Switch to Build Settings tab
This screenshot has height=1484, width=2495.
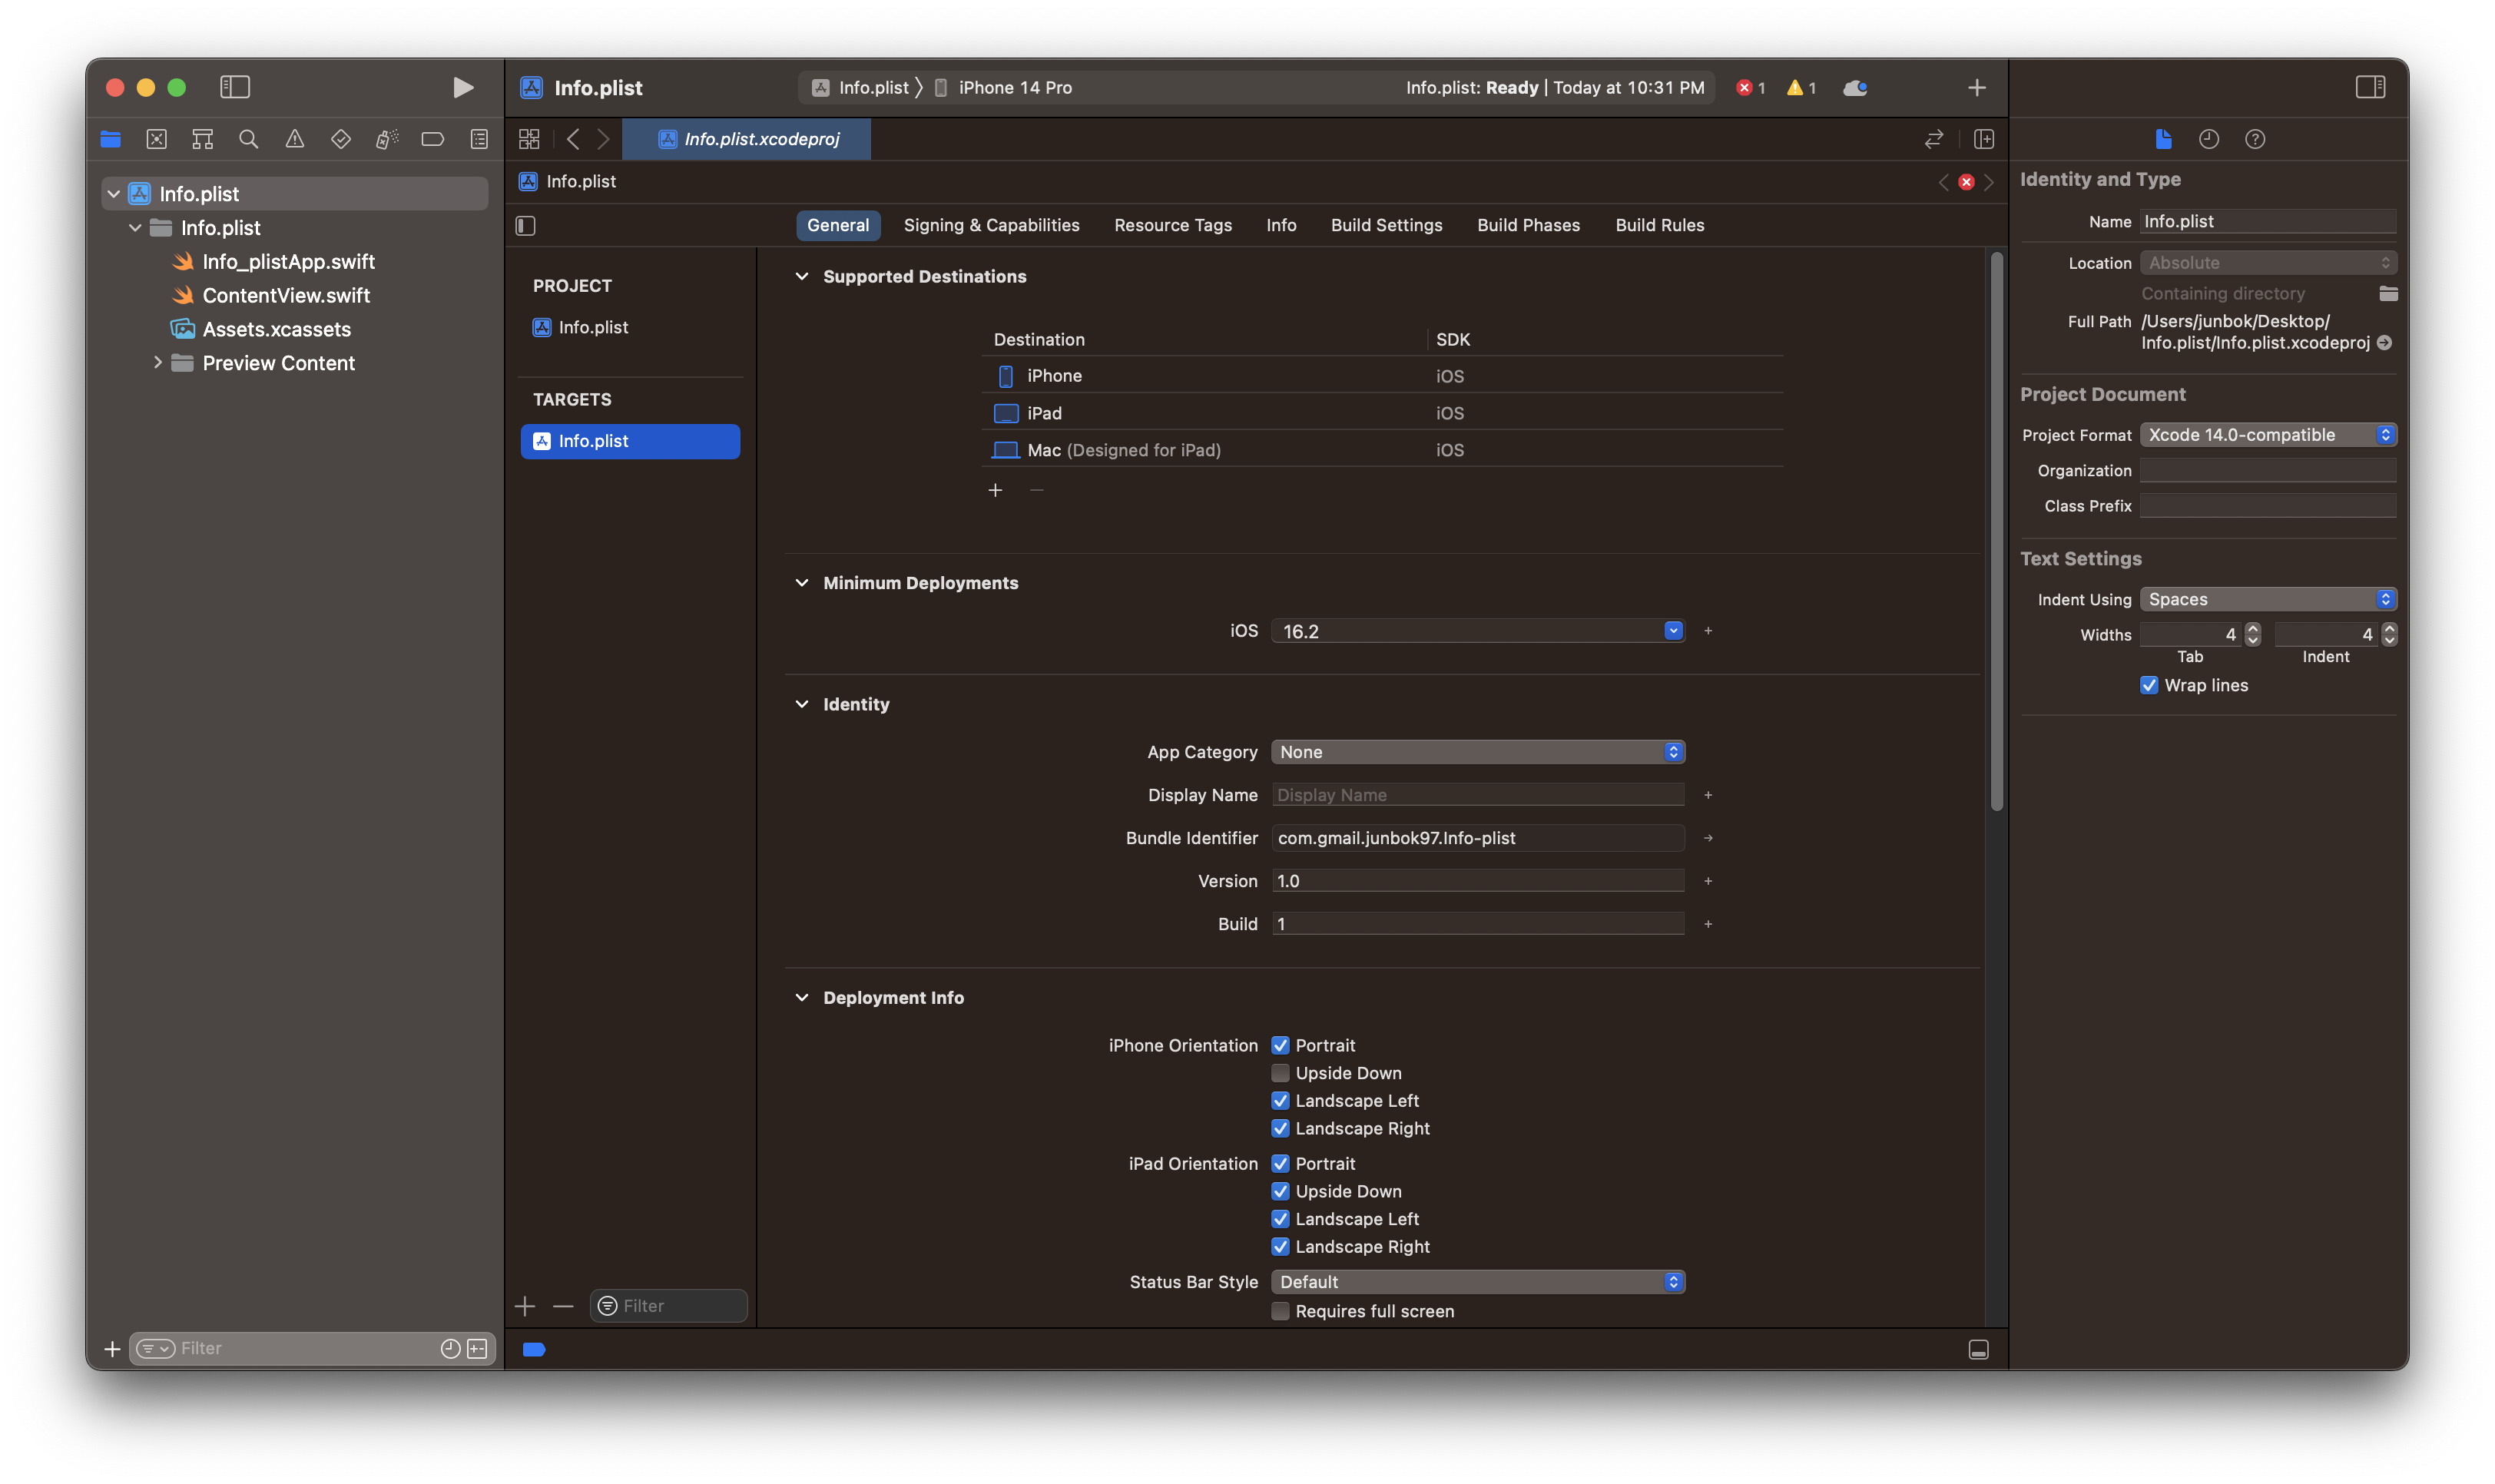1386,225
